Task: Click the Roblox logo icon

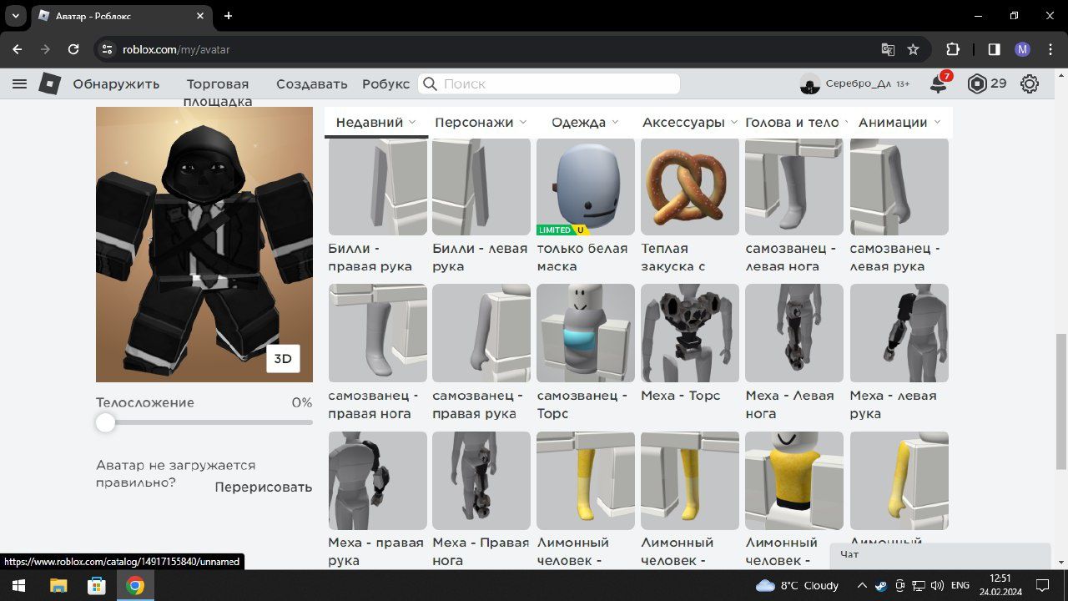Action: [49, 83]
